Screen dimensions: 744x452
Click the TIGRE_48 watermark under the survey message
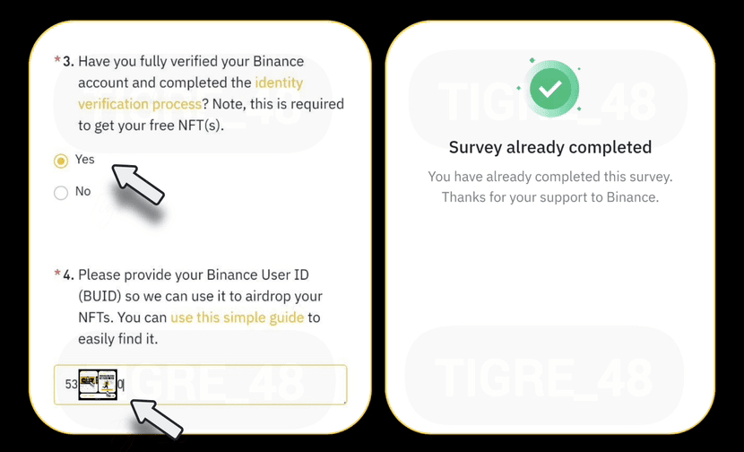(549, 377)
